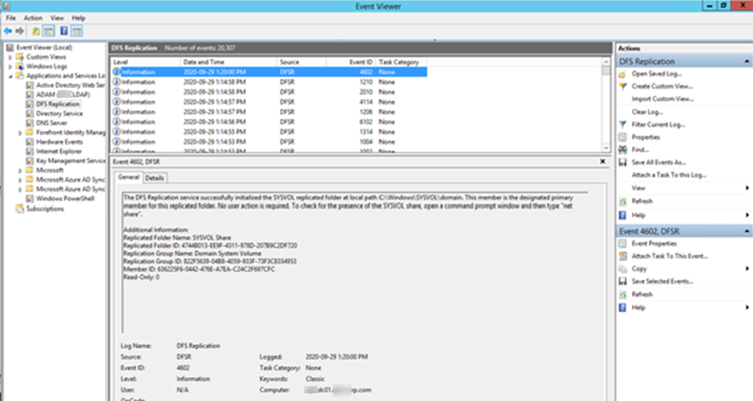Click the Filter Current Log funnel icon
753x401 pixels.
click(x=622, y=125)
